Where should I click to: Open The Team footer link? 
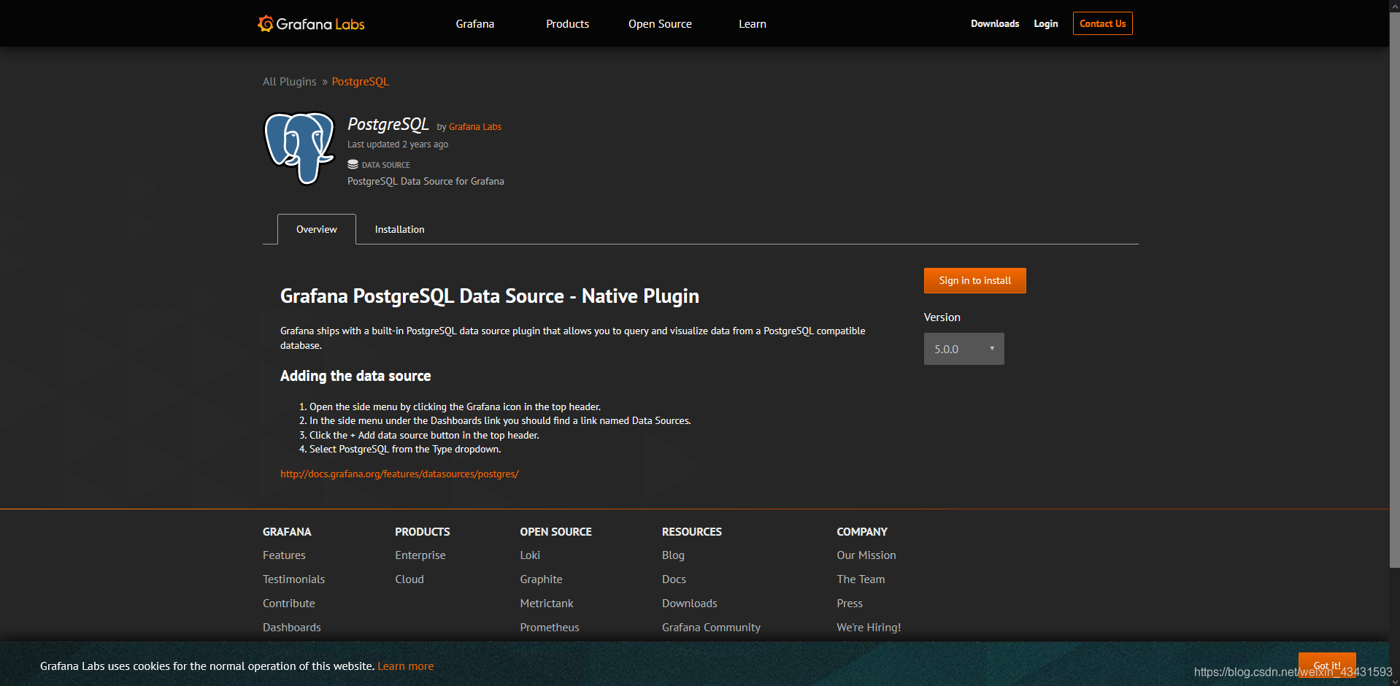[x=861, y=579]
